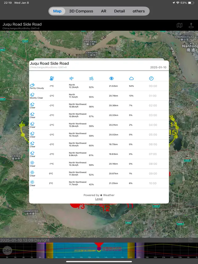Tap the Wi-Fi icon in status bar
Viewport: 198px width, 264px height.
[x=178, y=3]
